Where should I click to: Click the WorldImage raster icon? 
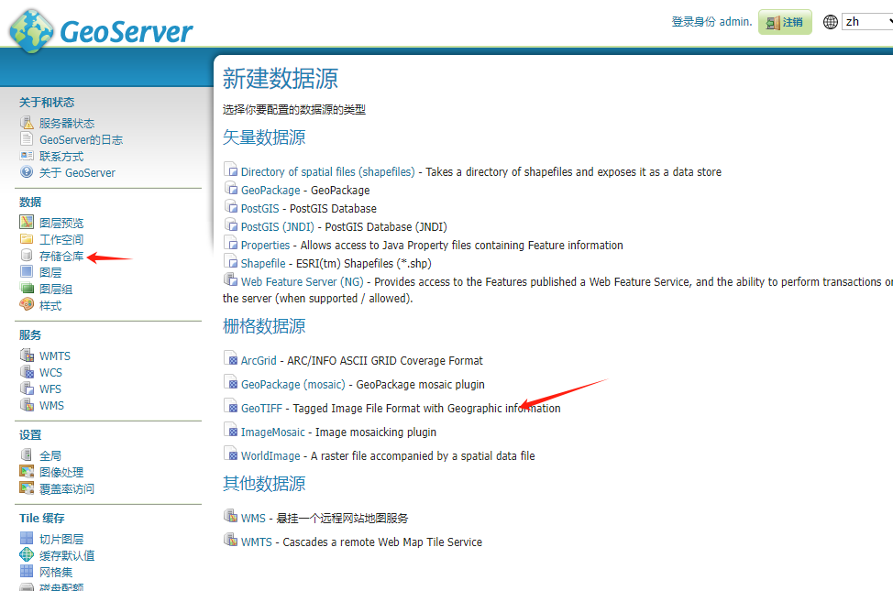(x=231, y=454)
